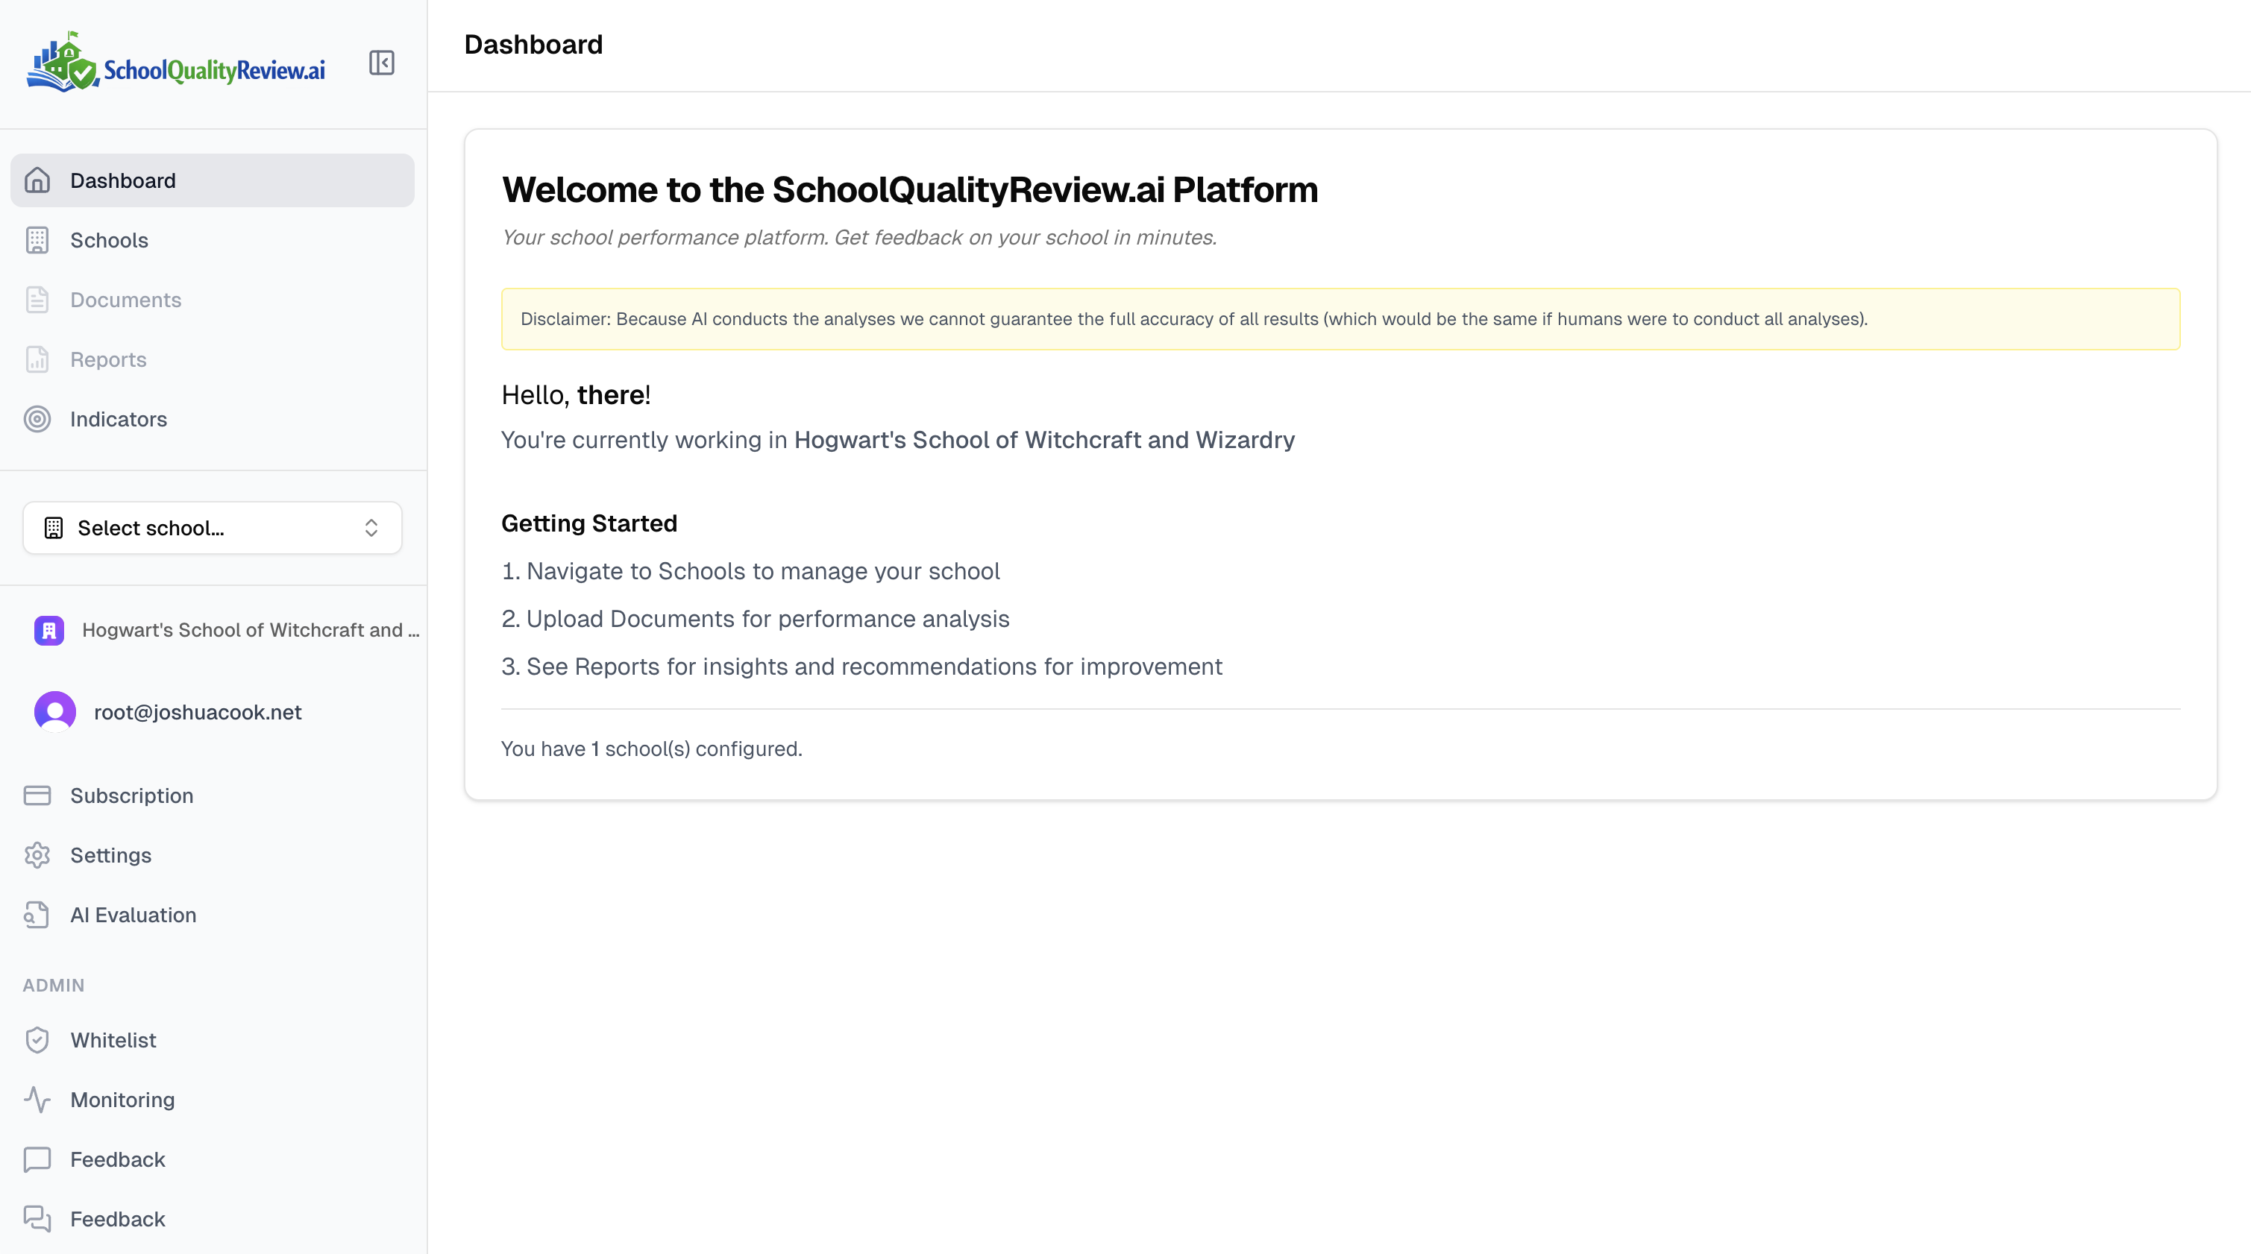Collapse the sidebar with the panel icon

pyautogui.click(x=382, y=63)
